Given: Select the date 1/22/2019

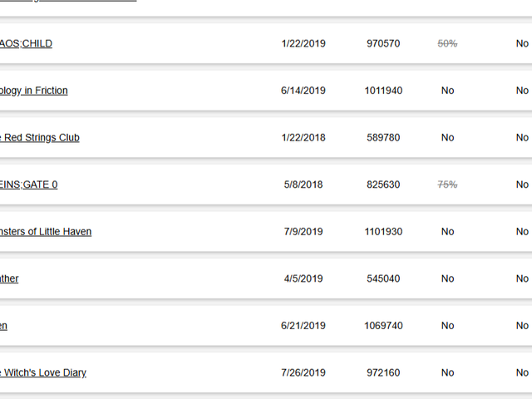Looking at the screenshot, I should tap(303, 43).
